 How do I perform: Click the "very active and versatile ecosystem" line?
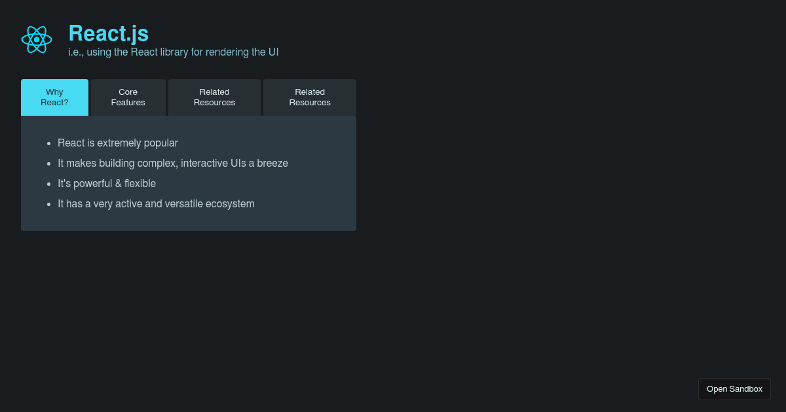pyautogui.click(x=156, y=204)
